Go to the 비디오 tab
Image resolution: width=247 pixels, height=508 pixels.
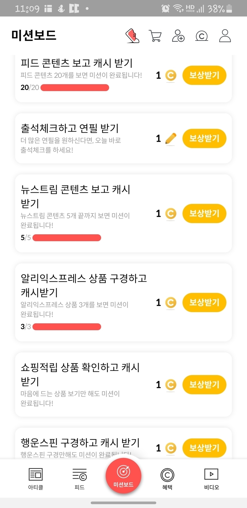[211, 479]
